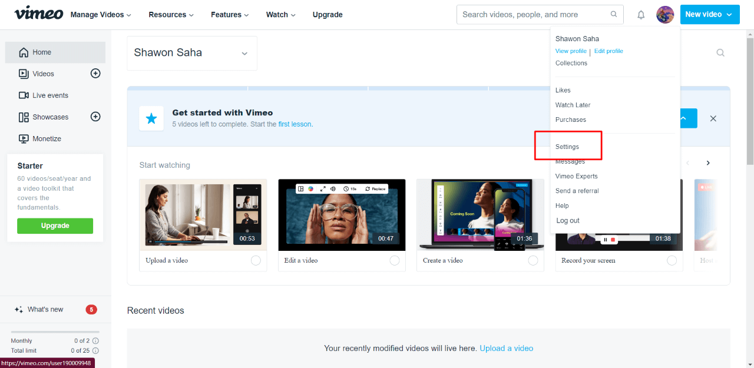Open the Shawon Saha team dropdown
Image resolution: width=754 pixels, height=368 pixels.
pyautogui.click(x=192, y=53)
